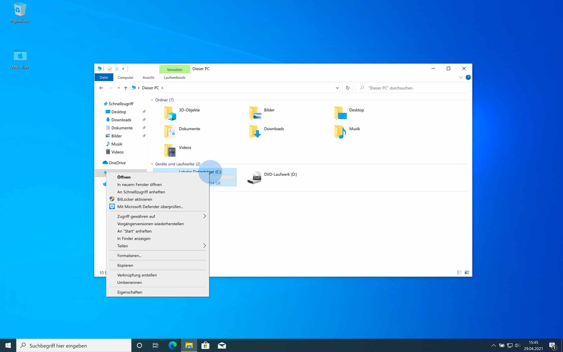Click the Dieser PC search field
Viewport: 563px width, 352px height.
pos(412,88)
